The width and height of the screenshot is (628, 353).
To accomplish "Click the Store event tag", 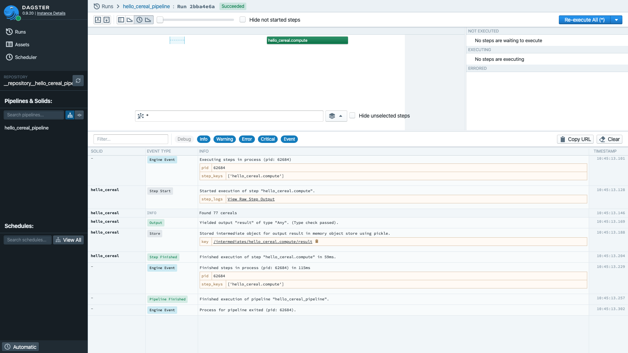I will 155,234.
